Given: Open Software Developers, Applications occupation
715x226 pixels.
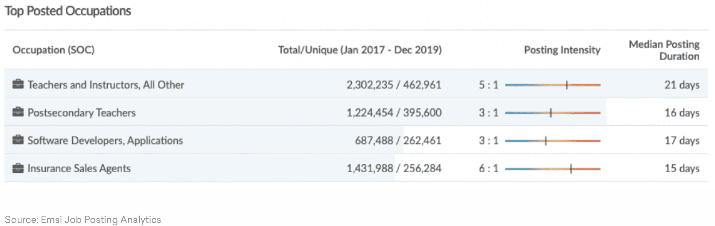Looking at the screenshot, I should pyautogui.click(x=105, y=140).
